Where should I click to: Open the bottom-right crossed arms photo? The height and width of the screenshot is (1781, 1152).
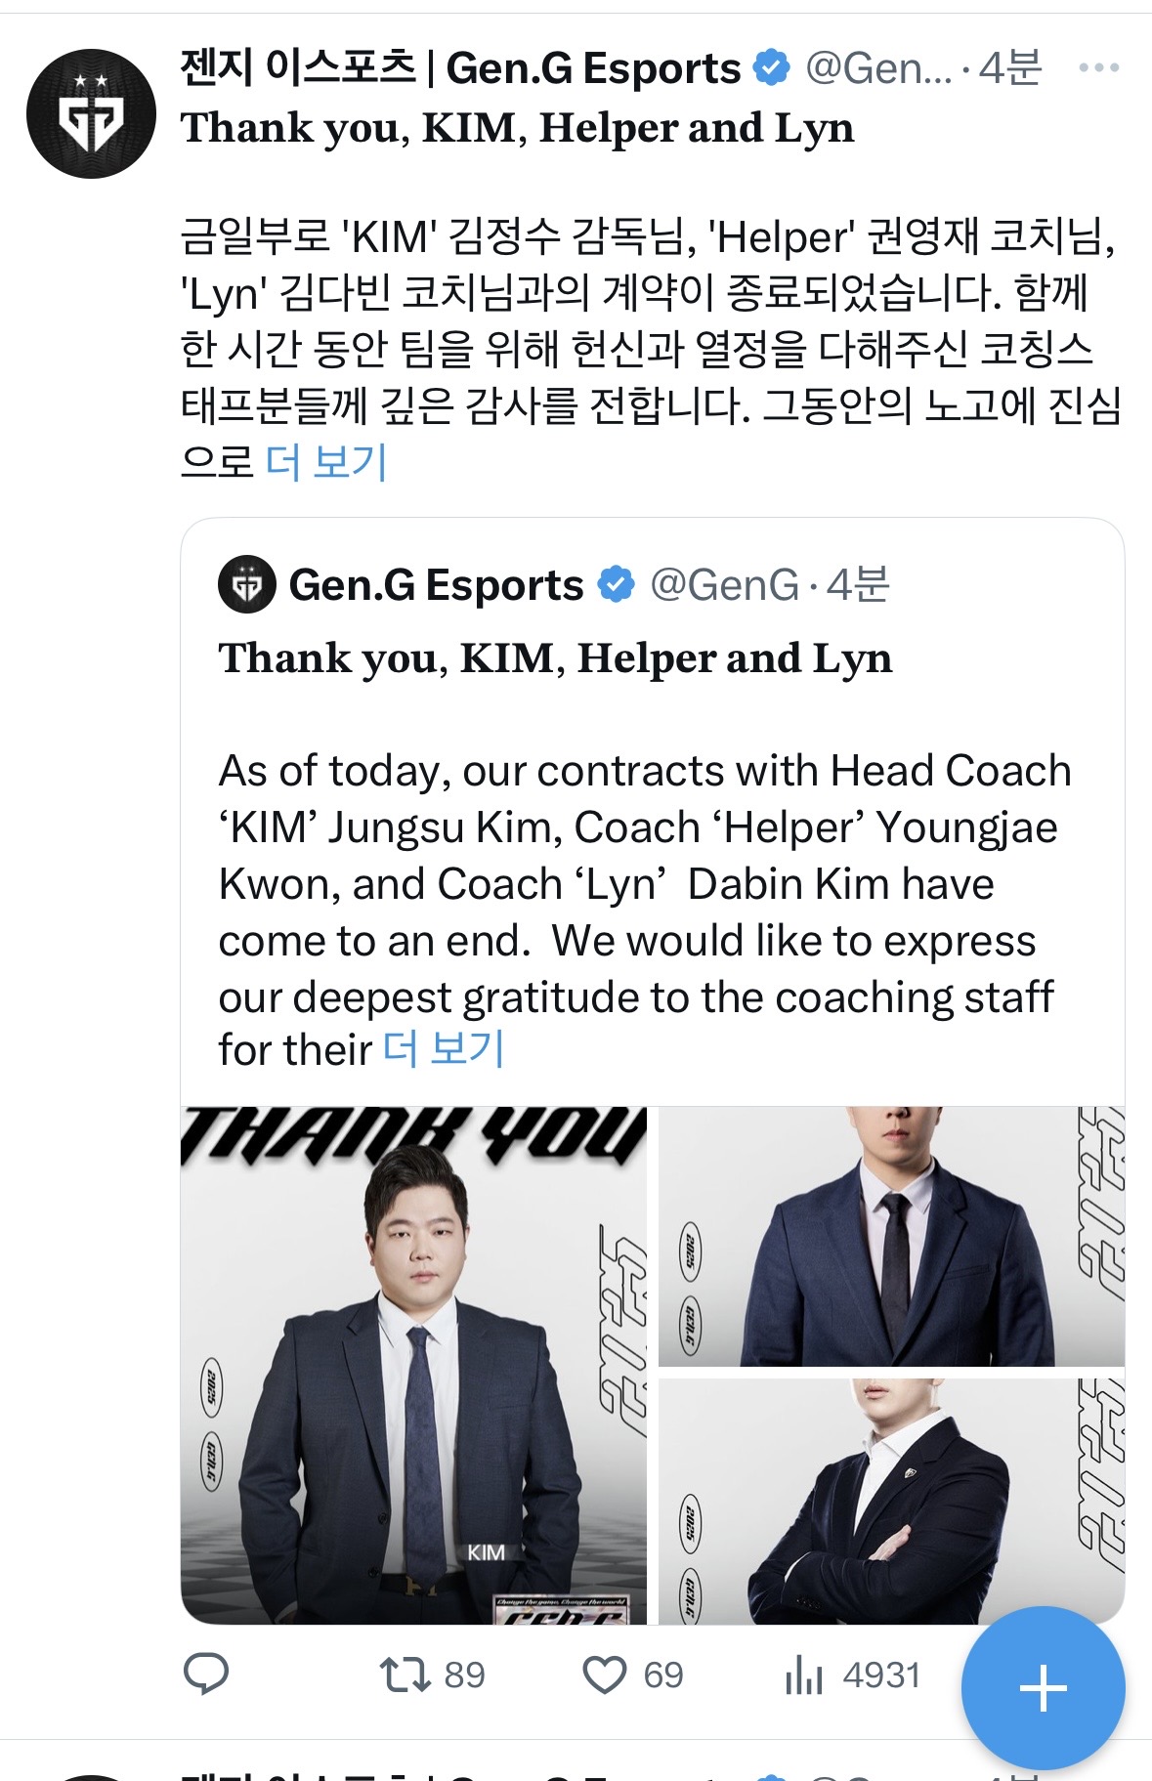point(891,1502)
